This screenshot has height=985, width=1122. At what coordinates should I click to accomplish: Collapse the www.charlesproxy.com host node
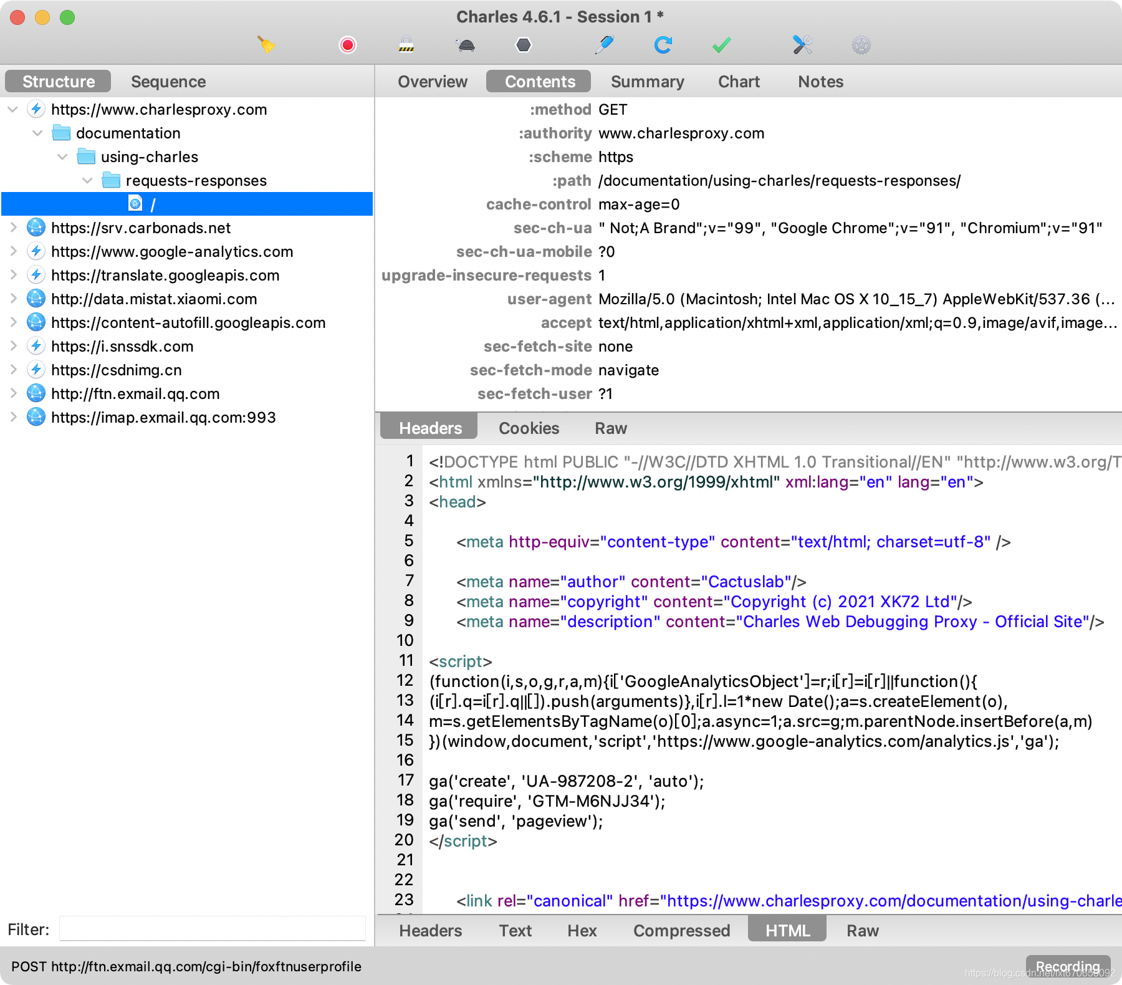point(12,110)
